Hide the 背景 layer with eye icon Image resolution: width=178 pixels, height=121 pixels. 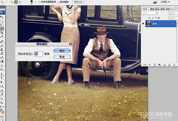[143, 23]
